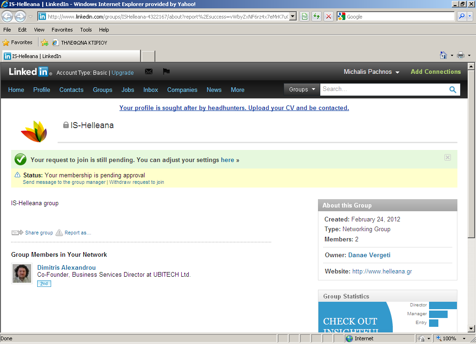Image resolution: width=476 pixels, height=344 pixels.
Task: Open the Companies nav item
Action: tap(182, 90)
